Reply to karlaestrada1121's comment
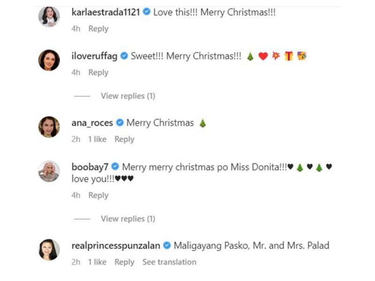 coord(98,29)
